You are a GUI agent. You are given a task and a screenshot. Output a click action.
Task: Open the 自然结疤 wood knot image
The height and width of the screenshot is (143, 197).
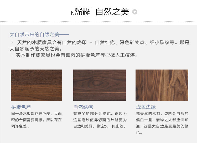(100, 85)
